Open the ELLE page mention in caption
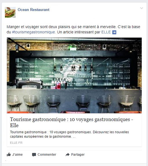Image resolution: width=148 pixels, height=166 pixels. pos(106,32)
